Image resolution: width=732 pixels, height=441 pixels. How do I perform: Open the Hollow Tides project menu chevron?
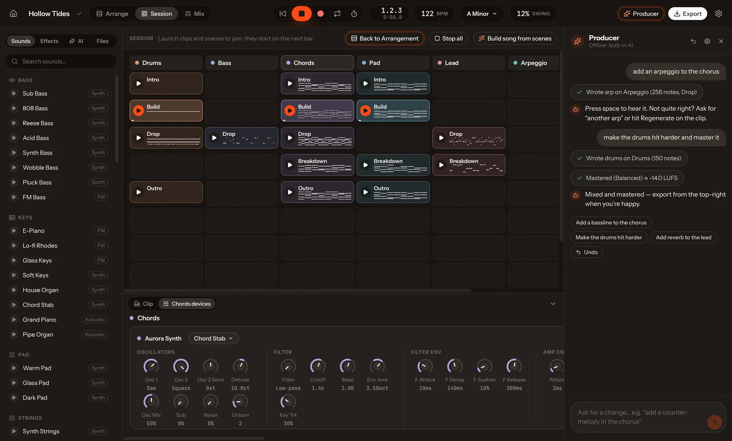click(x=79, y=14)
